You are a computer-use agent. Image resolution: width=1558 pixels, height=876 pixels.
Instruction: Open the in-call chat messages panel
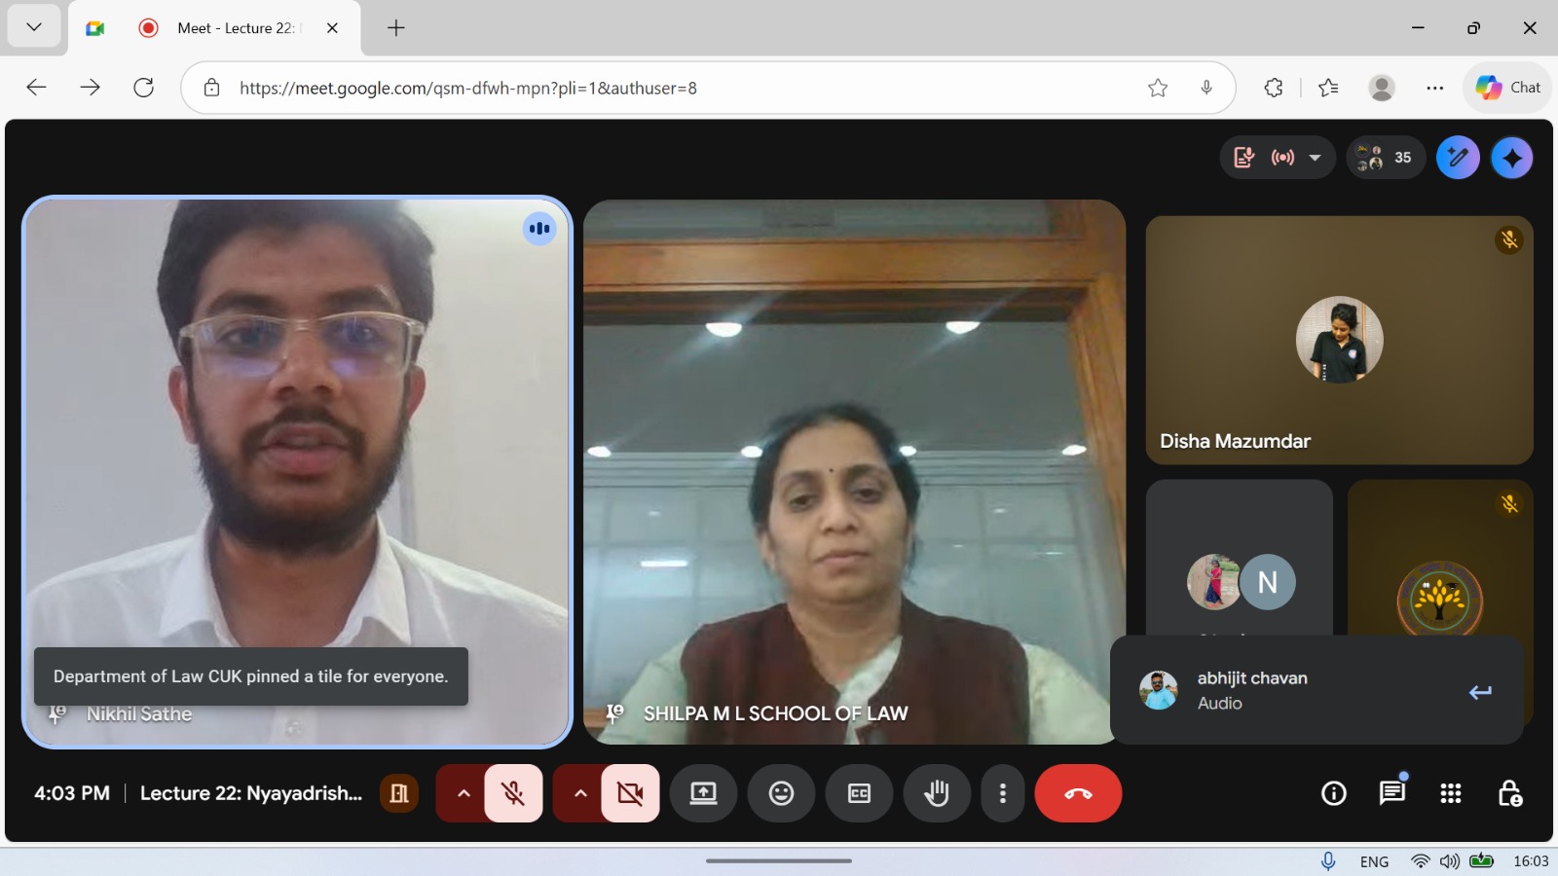[x=1391, y=794]
